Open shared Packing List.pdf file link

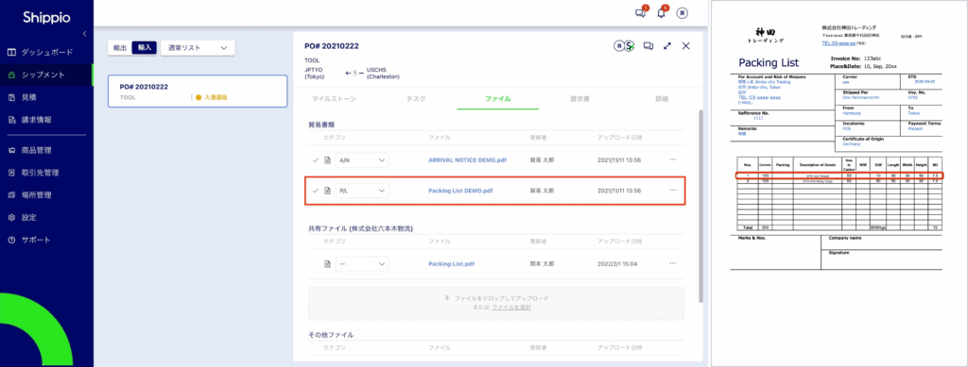[451, 264]
